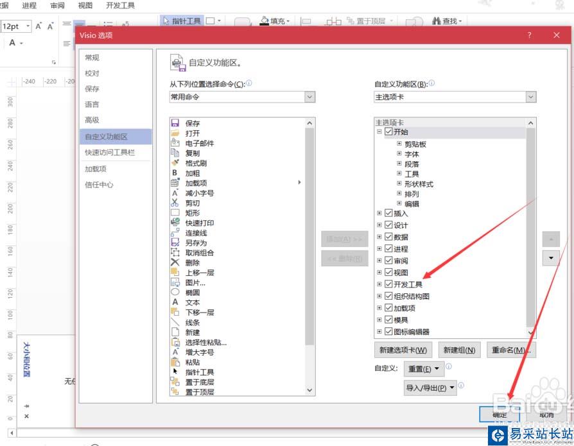Open the font size 12pt dropdown
574x446 pixels.
pyautogui.click(x=28, y=26)
